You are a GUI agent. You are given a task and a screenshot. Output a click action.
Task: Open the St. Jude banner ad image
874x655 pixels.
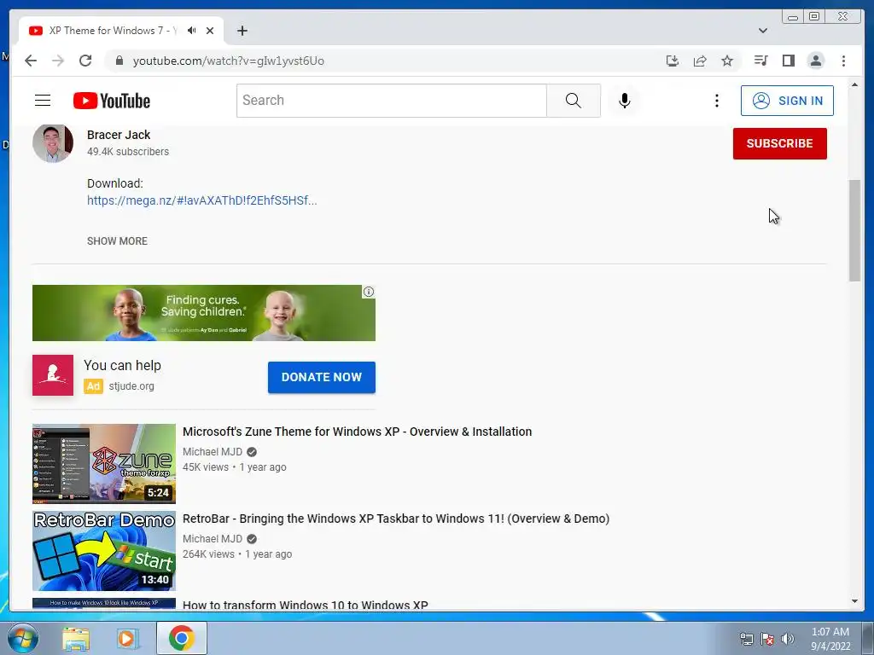[x=204, y=313]
